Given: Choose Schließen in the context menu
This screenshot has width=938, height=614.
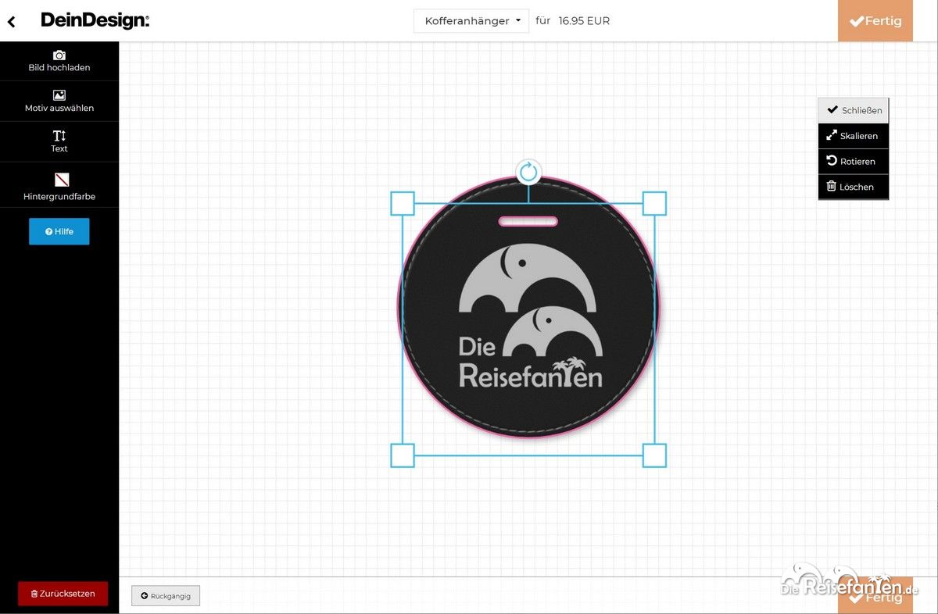Looking at the screenshot, I should pos(854,110).
